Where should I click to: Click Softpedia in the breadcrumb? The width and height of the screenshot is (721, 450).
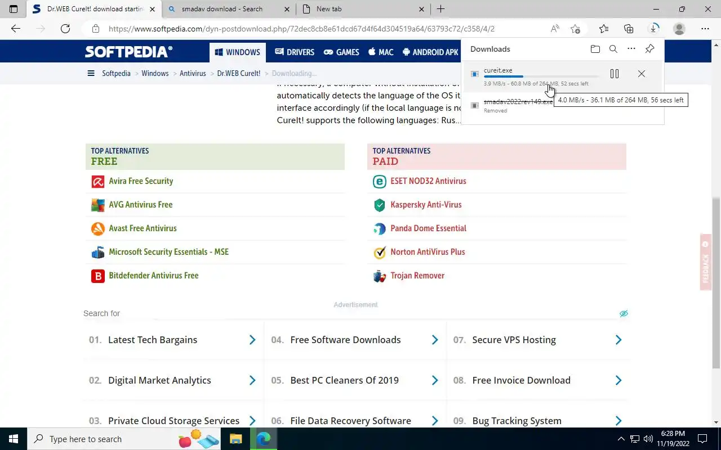point(116,73)
